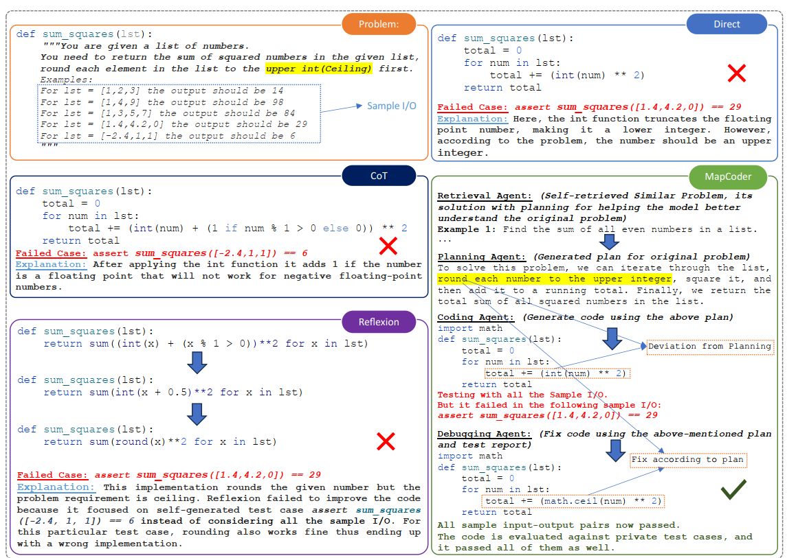
Task: Click Reflexion line 'int(x) + (x % 1 > 0)'
Action: pyautogui.click(x=206, y=343)
